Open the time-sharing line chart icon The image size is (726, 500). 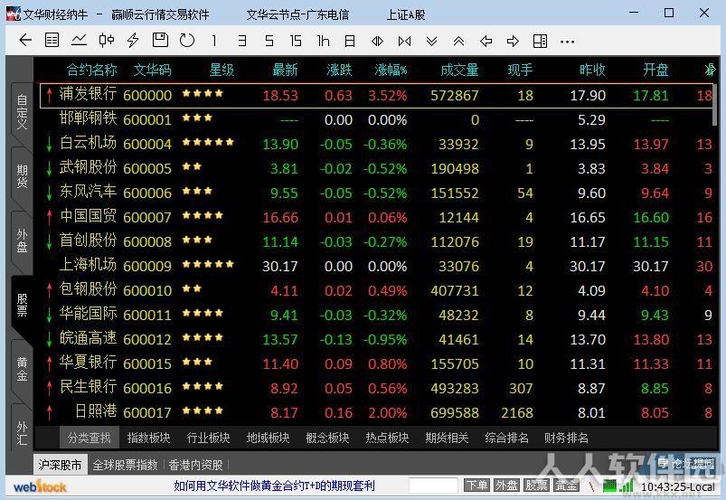[80, 41]
